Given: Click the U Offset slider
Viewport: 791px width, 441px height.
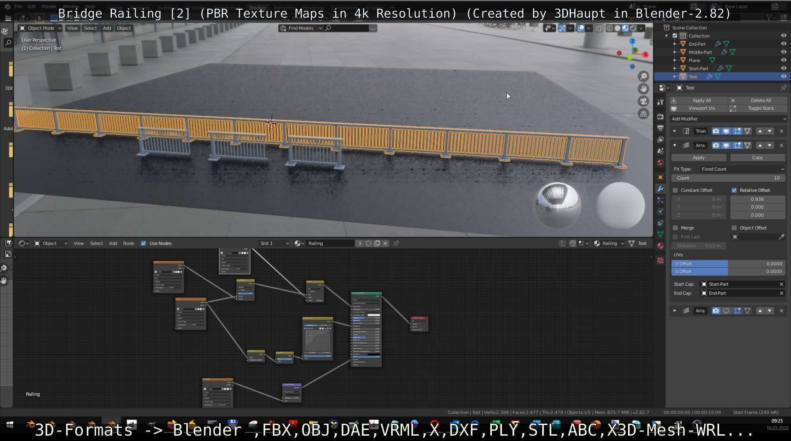Looking at the screenshot, I should 728,264.
